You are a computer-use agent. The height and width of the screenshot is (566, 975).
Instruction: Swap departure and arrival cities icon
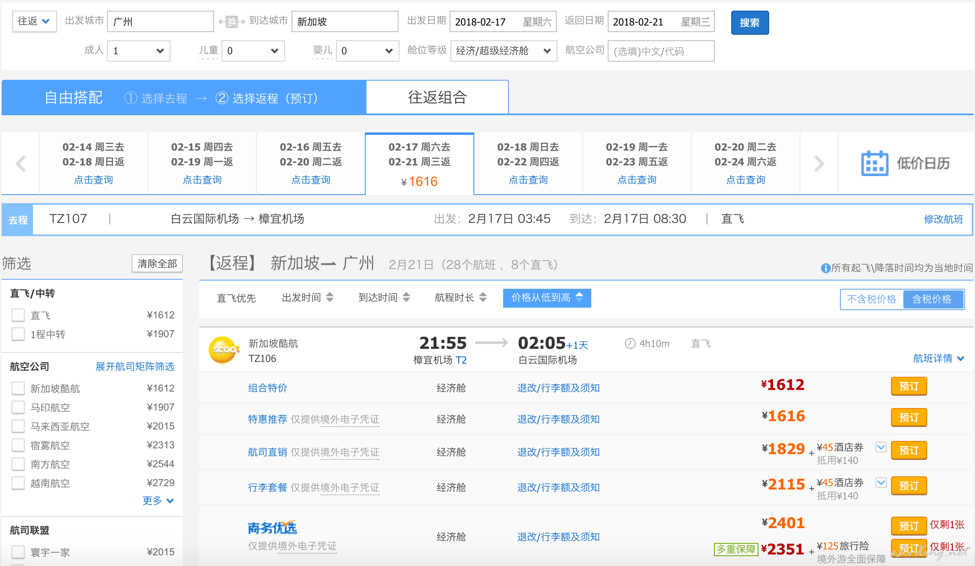coord(231,21)
